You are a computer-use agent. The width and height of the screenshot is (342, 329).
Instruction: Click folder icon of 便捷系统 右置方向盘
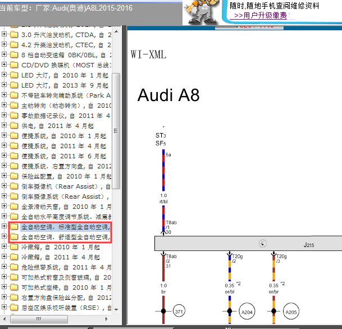point(14,166)
